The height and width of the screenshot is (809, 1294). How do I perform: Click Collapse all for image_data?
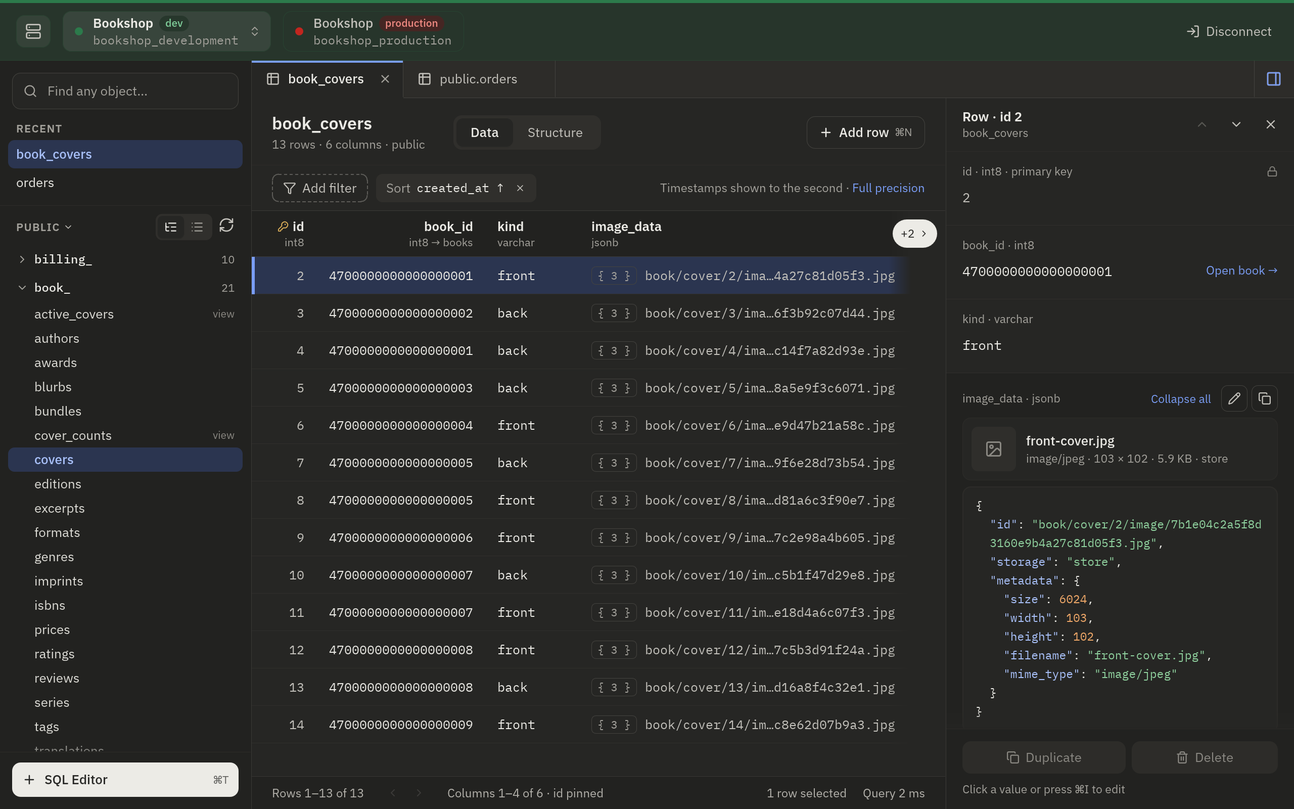pos(1181,399)
